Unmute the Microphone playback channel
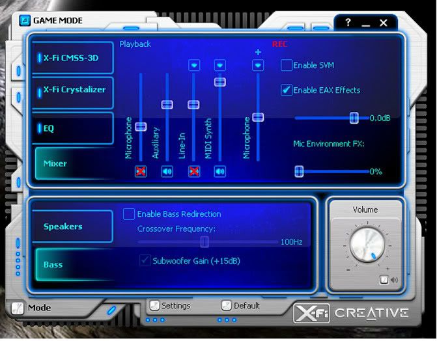437x341 pixels. pyautogui.click(x=141, y=171)
